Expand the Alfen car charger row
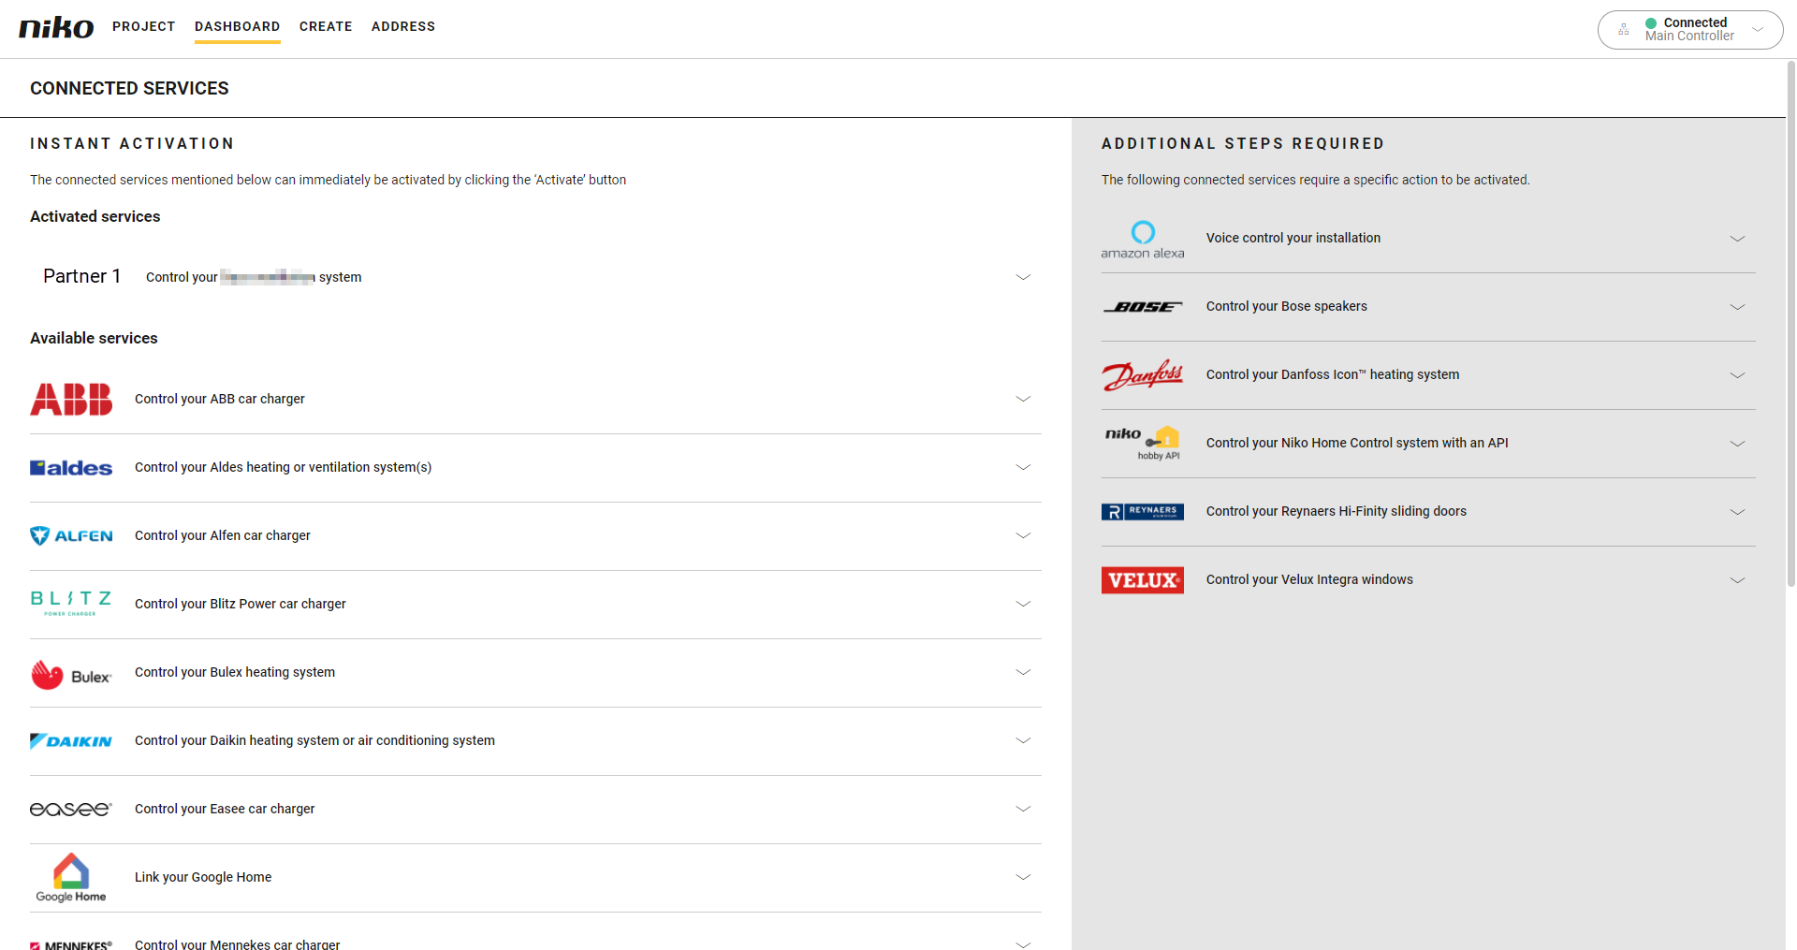The height and width of the screenshot is (950, 1797). tap(1023, 535)
